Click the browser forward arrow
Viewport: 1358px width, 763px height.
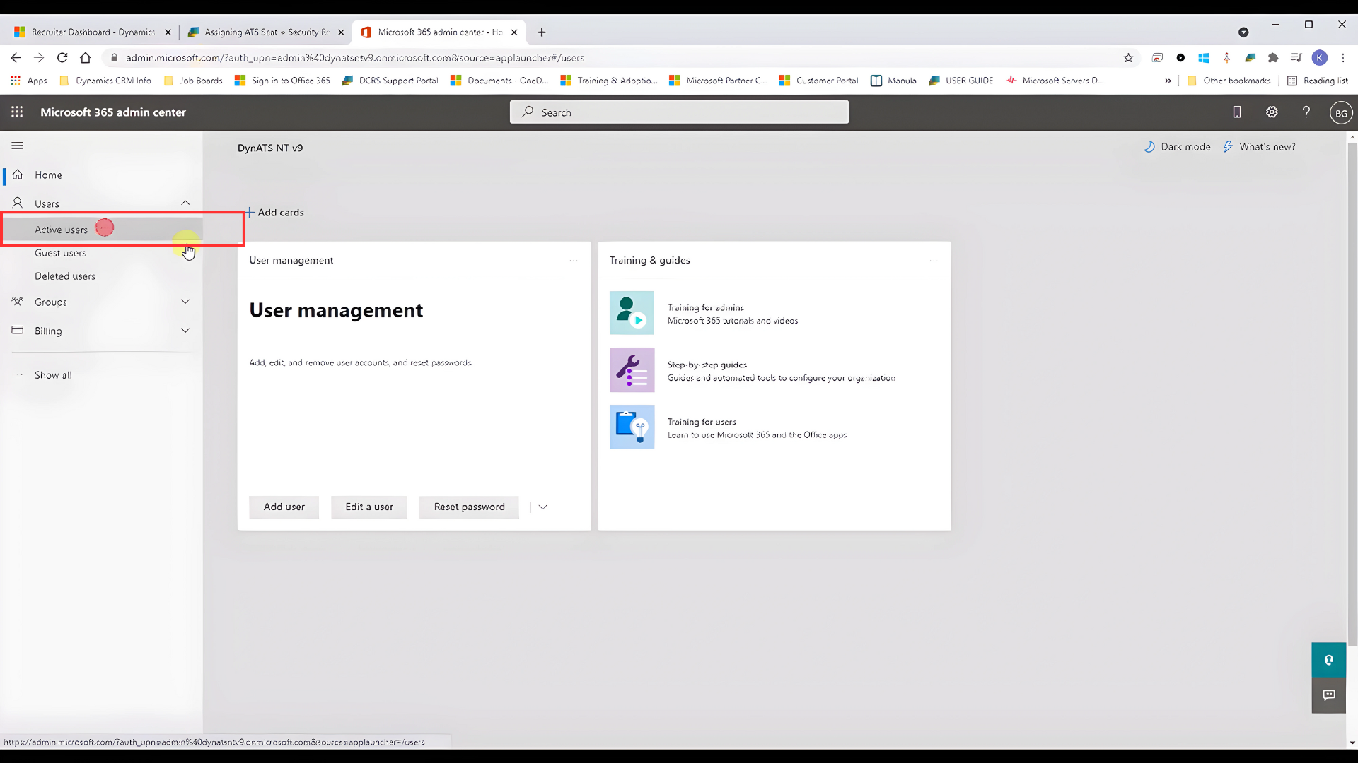(39, 58)
